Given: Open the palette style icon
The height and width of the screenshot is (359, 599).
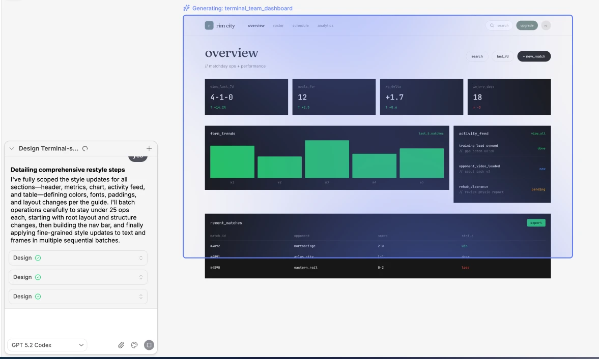Looking at the screenshot, I should coord(134,345).
